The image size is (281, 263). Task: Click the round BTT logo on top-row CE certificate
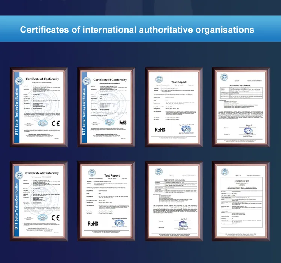(x=19, y=82)
